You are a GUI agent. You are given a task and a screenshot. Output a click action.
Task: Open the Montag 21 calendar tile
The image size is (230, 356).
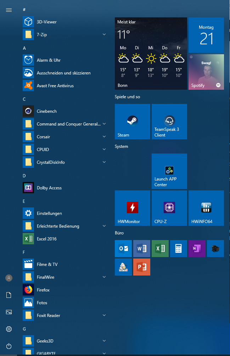tap(206, 35)
